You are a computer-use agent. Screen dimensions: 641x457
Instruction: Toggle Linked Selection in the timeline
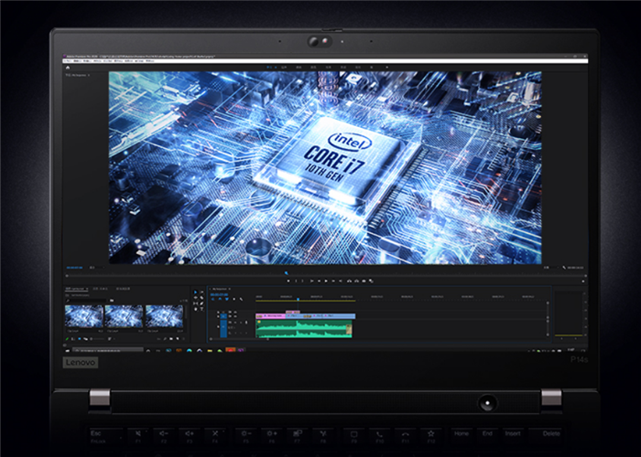[227, 299]
